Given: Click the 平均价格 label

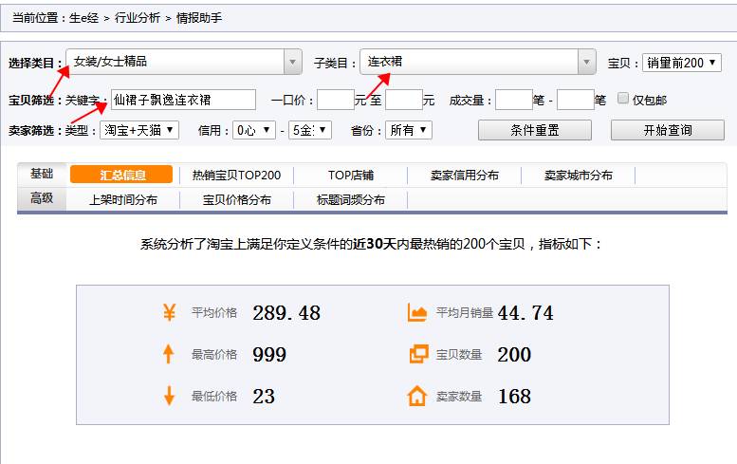Looking at the screenshot, I should (213, 312).
